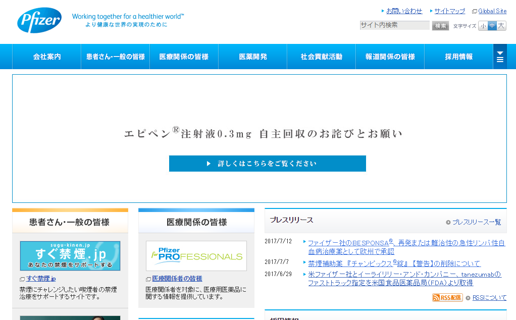Viewport: 516px width, 320px height.
Task: Set font size to large 大
Action: tap(501, 26)
